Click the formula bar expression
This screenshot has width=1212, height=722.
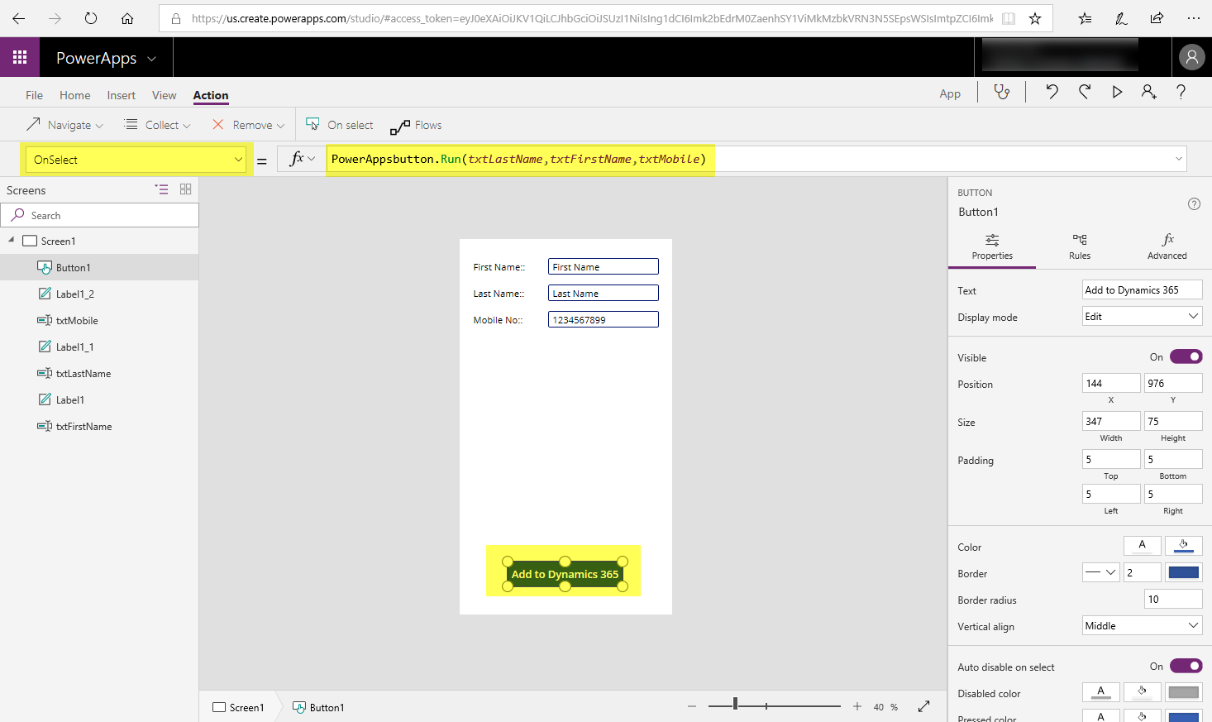pos(518,159)
